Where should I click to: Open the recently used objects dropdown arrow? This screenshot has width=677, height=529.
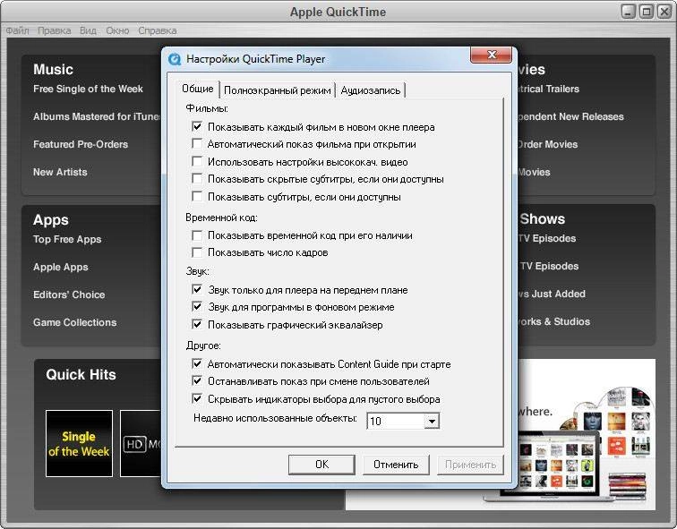pyautogui.click(x=432, y=421)
